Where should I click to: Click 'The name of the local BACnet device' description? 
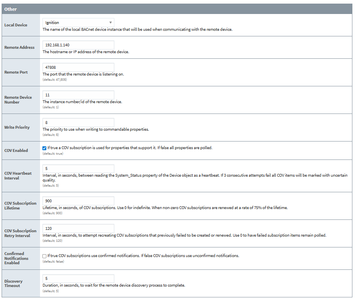tap(138, 29)
